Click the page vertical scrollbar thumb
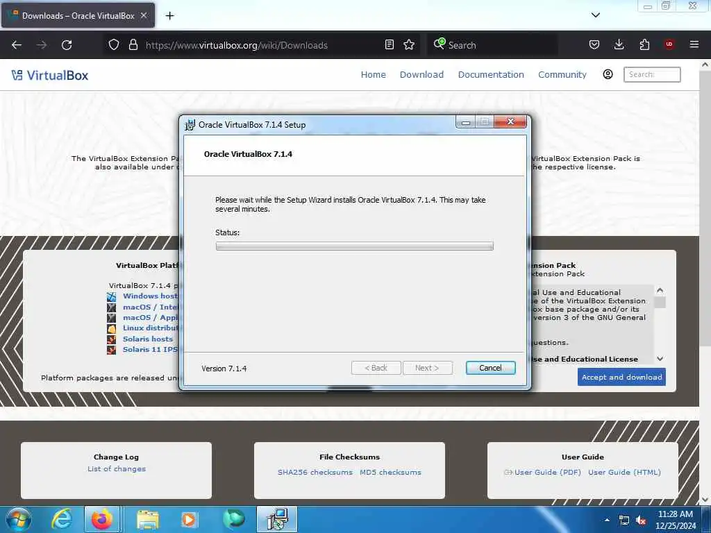 [705, 208]
